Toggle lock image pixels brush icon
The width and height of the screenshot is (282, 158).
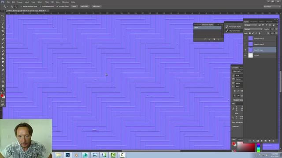(253, 33)
